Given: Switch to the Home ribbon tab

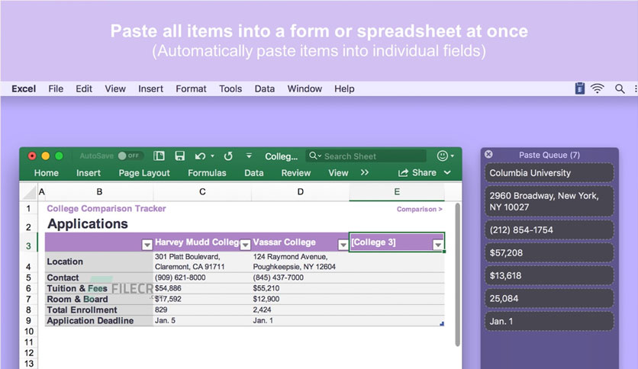Looking at the screenshot, I should click(x=47, y=173).
